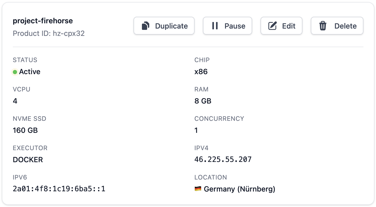The width and height of the screenshot is (376, 207).
Task: Click the IPv4 address 46.225.55.207
Action: click(223, 159)
